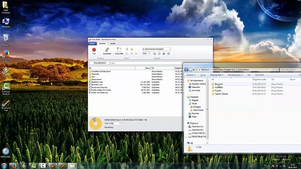The width and height of the screenshot is (301, 169).
Task: Click the Değiştirme tarihi column header in Explorer
Action: point(259,79)
